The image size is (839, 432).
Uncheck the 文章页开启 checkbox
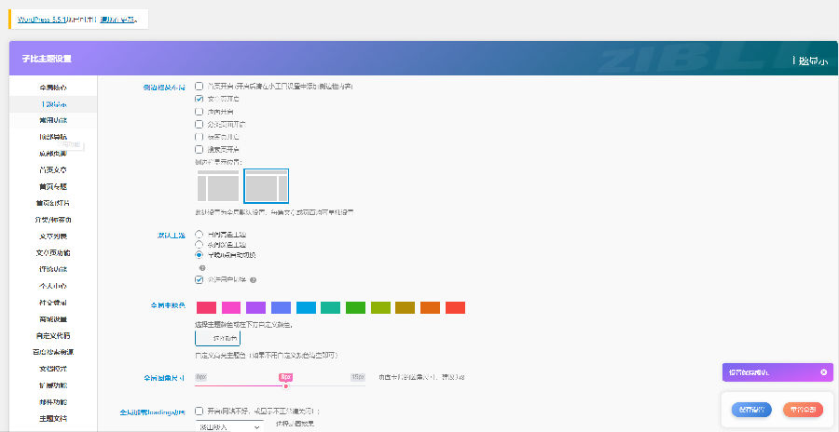(x=199, y=99)
